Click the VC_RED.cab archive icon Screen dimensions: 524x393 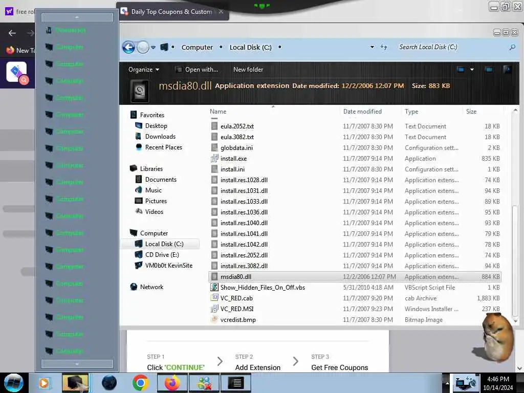(214, 298)
